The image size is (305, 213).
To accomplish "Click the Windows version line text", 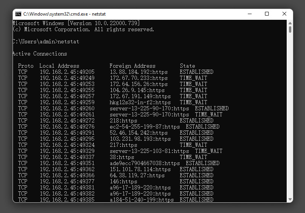I will pos(76,23).
